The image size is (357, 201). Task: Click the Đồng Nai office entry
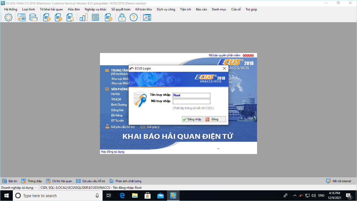(117, 110)
